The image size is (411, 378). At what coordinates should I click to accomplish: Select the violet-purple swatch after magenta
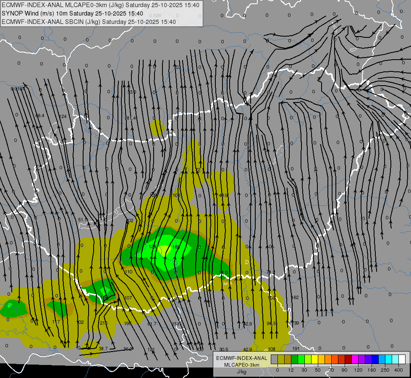coord(362,359)
